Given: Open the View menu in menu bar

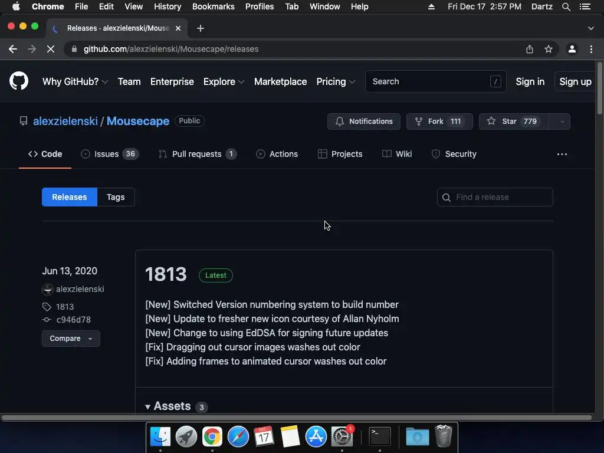Looking at the screenshot, I should tap(134, 6).
